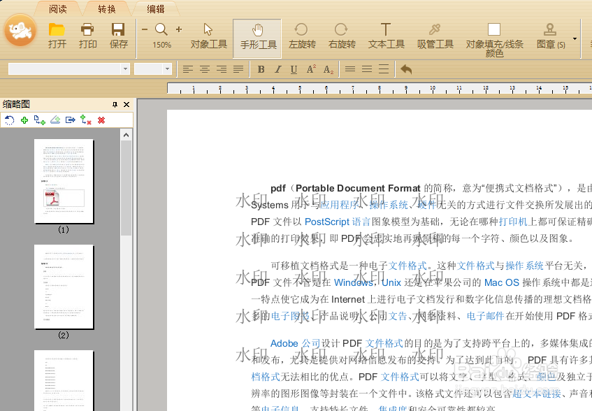Screen dimensions: 592x411
Task: Justify text alignment
Action: coord(238,69)
